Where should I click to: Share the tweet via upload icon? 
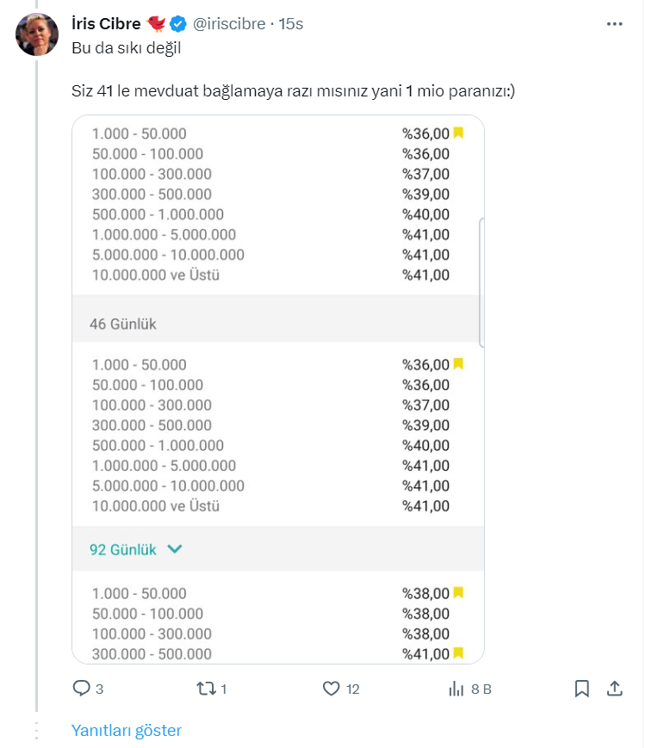pyautogui.click(x=614, y=689)
